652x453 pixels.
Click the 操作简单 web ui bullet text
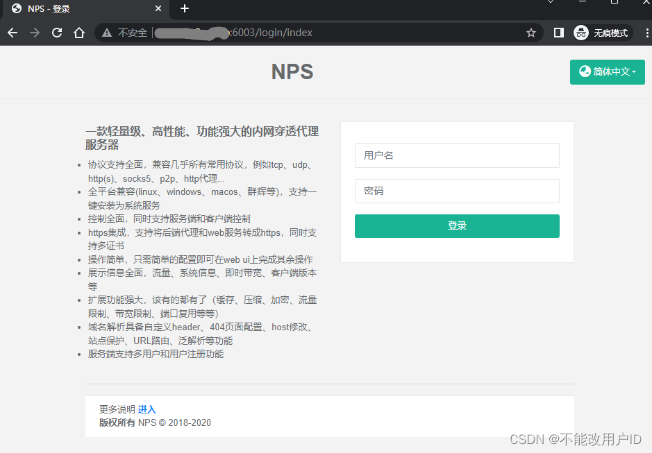click(x=201, y=259)
